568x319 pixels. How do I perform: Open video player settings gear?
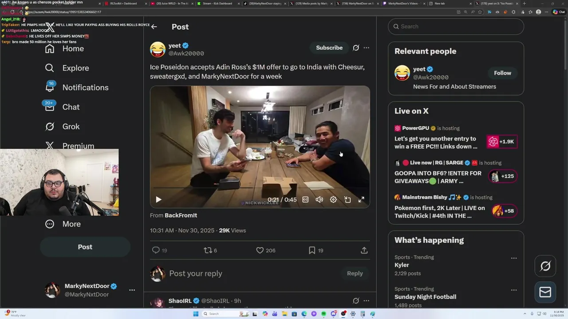[x=333, y=200]
